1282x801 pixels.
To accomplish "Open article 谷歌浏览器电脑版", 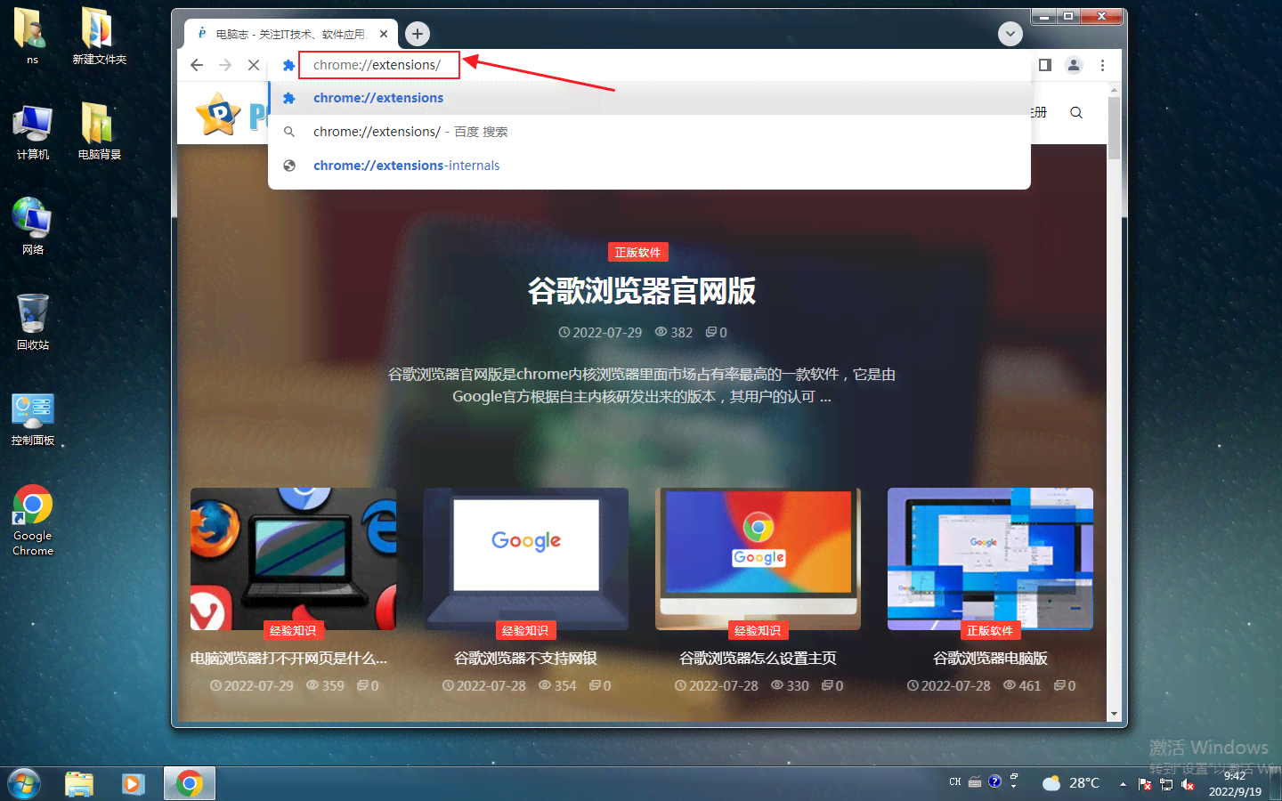I will [x=990, y=659].
